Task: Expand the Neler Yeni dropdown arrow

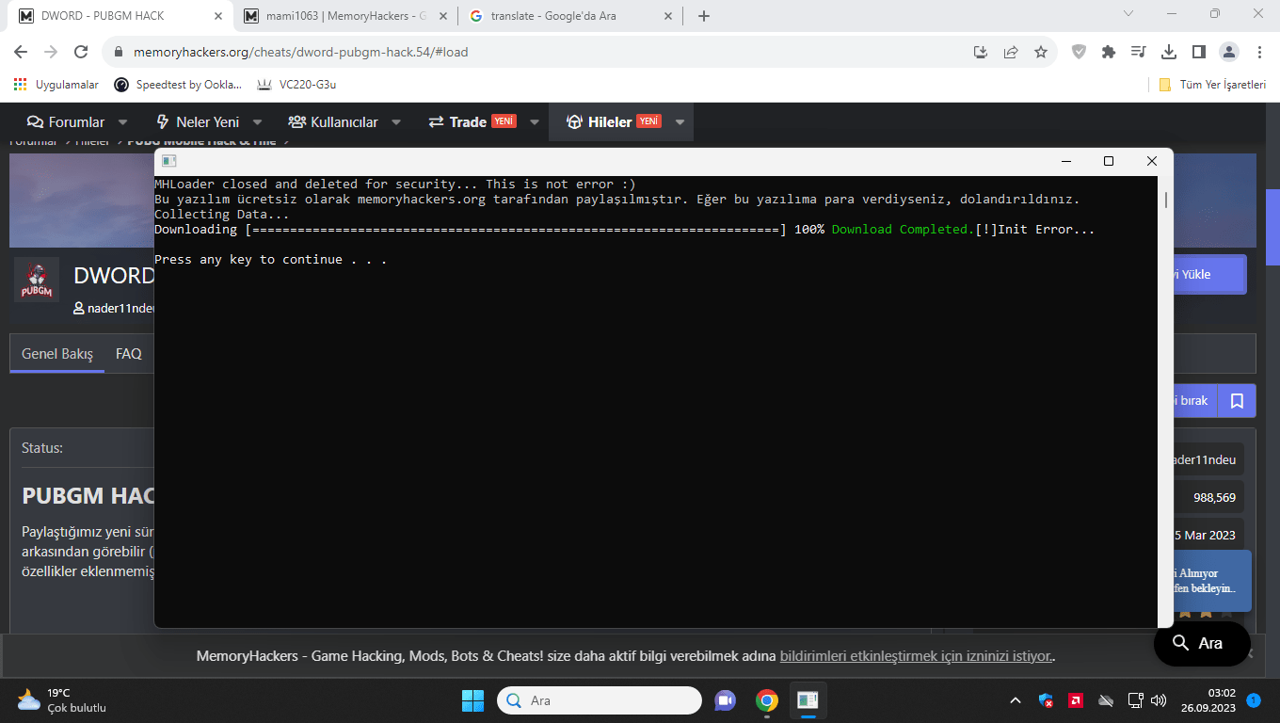Action: (x=257, y=122)
